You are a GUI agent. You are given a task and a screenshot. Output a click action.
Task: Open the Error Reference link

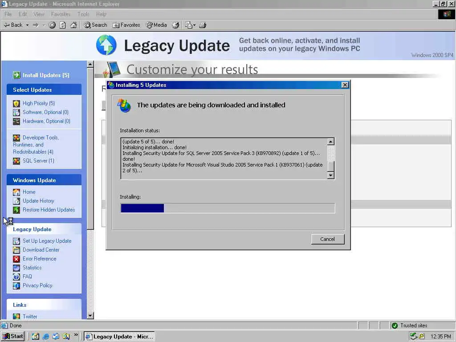coord(40,259)
